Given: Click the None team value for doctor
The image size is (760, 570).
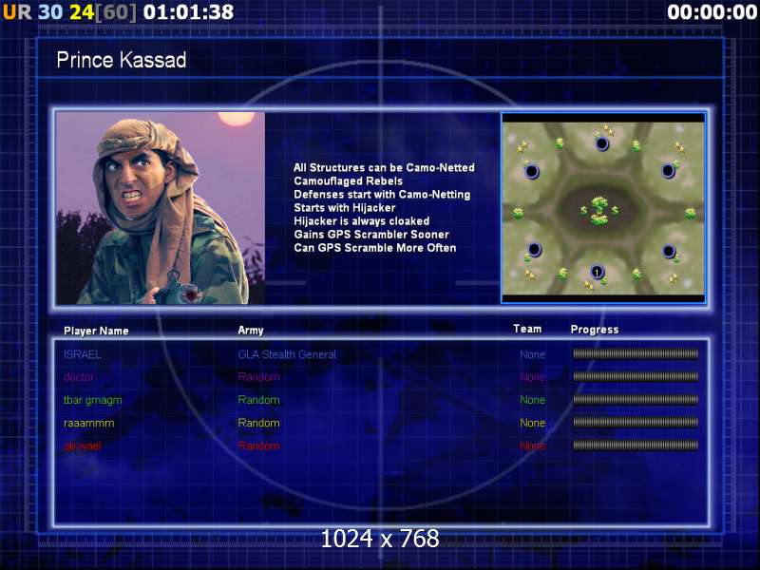Looking at the screenshot, I should 533,377.
